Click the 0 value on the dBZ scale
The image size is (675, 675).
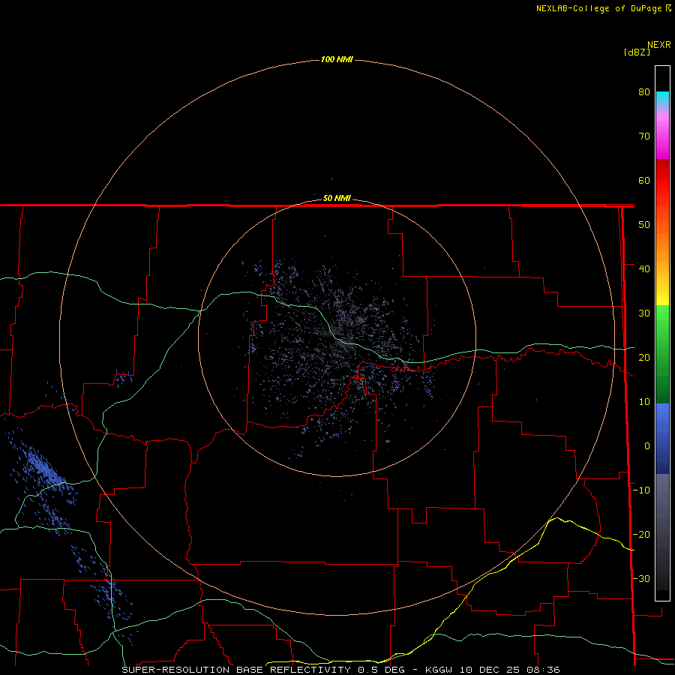coord(647,446)
